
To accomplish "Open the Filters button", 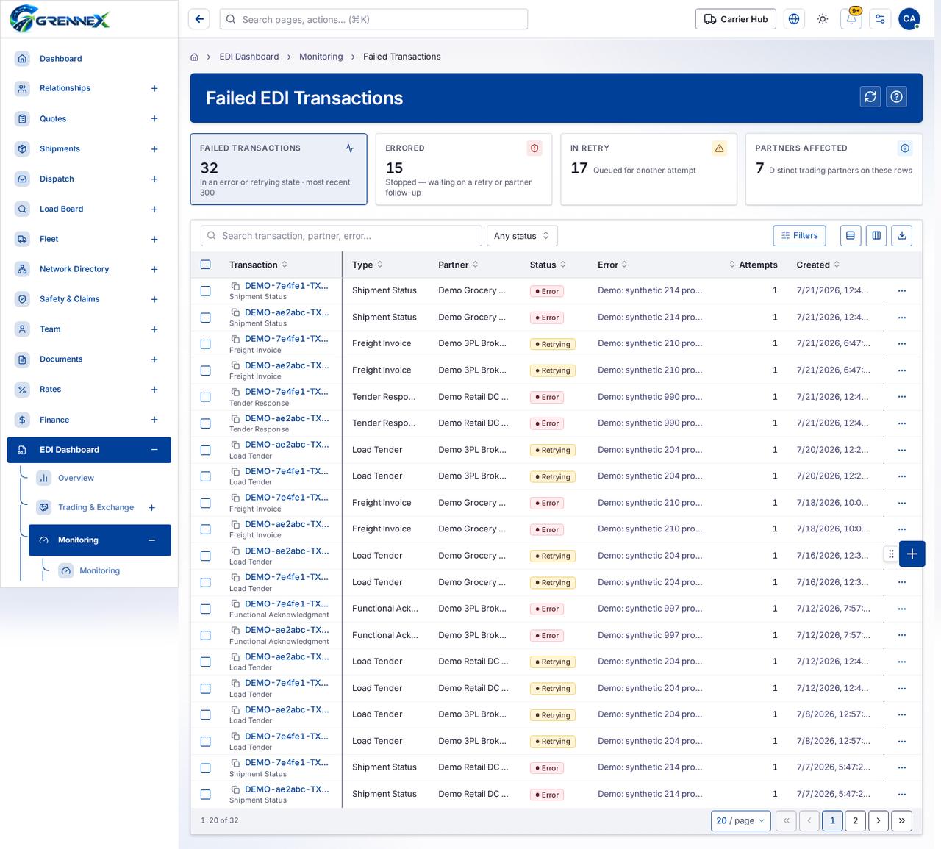I will 799,235.
